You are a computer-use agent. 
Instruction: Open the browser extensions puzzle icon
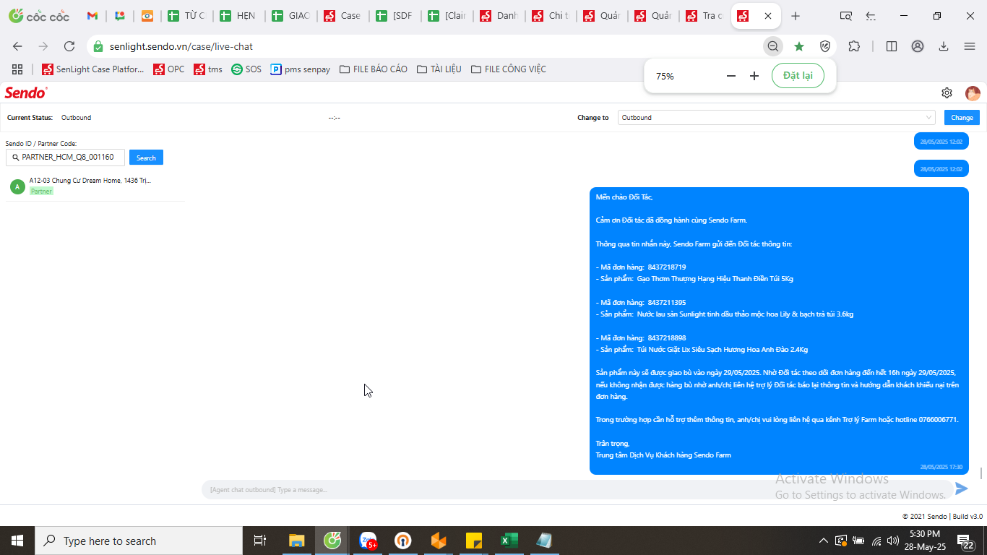[854, 46]
